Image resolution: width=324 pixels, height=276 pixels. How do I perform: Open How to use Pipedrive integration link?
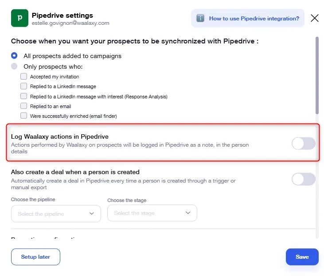pos(254,19)
